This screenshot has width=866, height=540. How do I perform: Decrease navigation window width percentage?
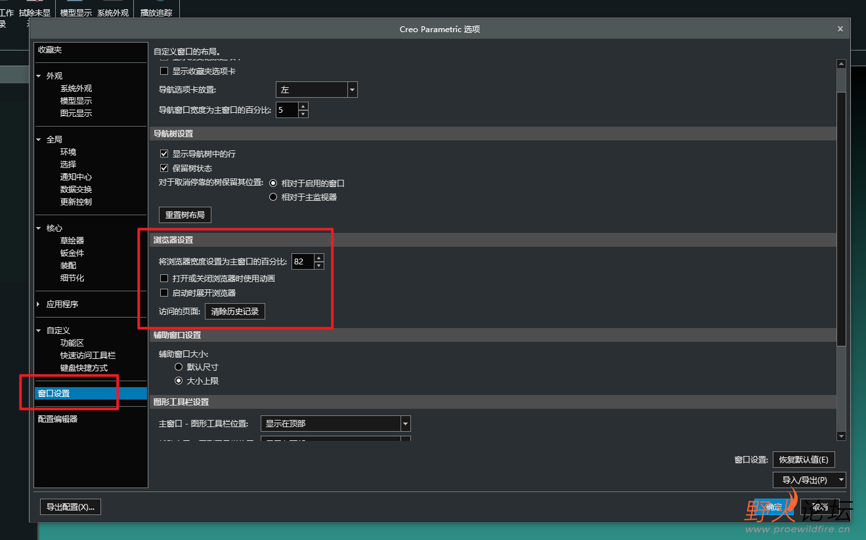[x=303, y=114]
